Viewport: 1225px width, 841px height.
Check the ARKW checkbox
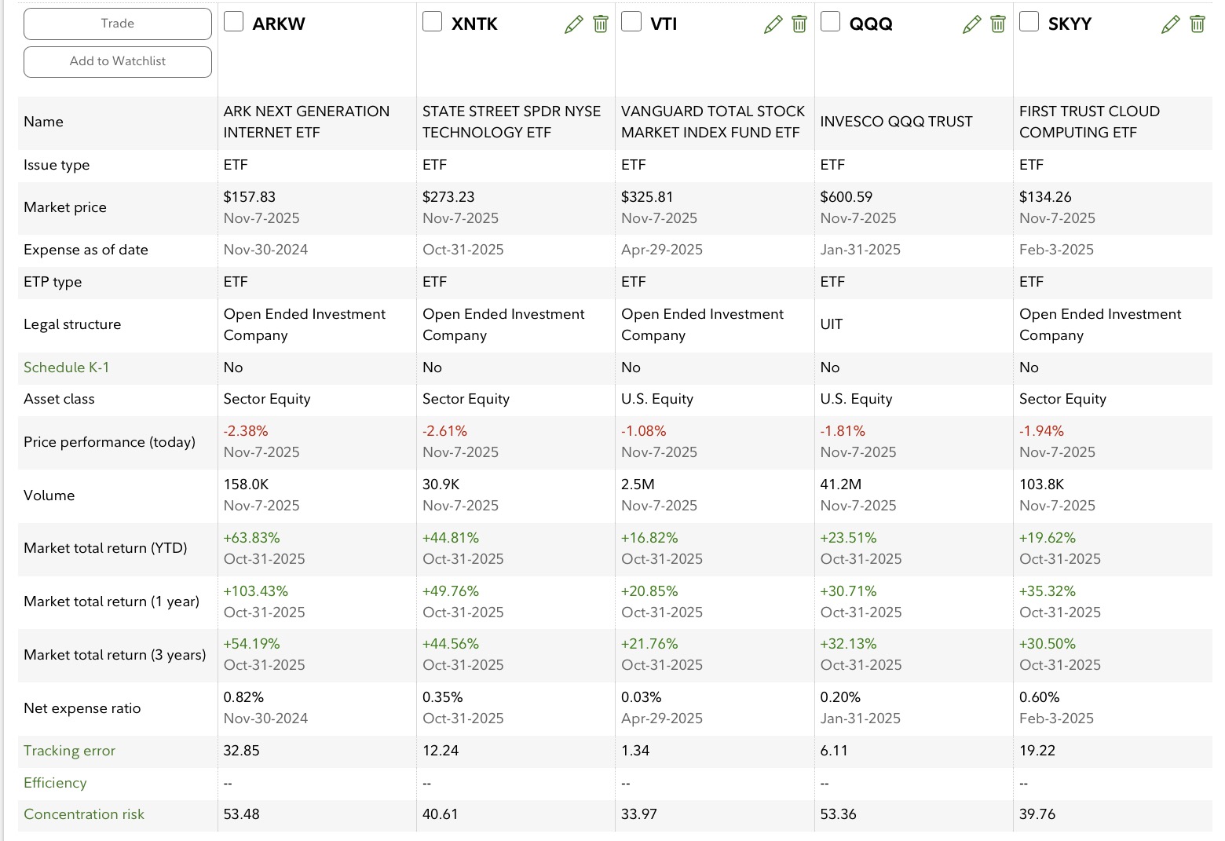pyautogui.click(x=233, y=22)
